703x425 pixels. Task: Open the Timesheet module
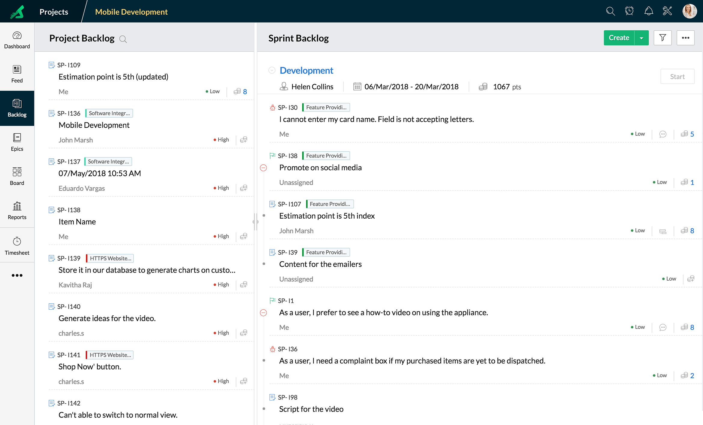(x=17, y=246)
